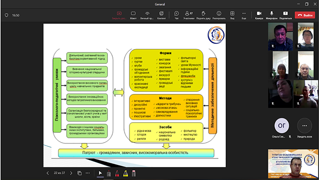Select the laser pointer tool
This screenshot has height=180, width=319.
[108, 173]
